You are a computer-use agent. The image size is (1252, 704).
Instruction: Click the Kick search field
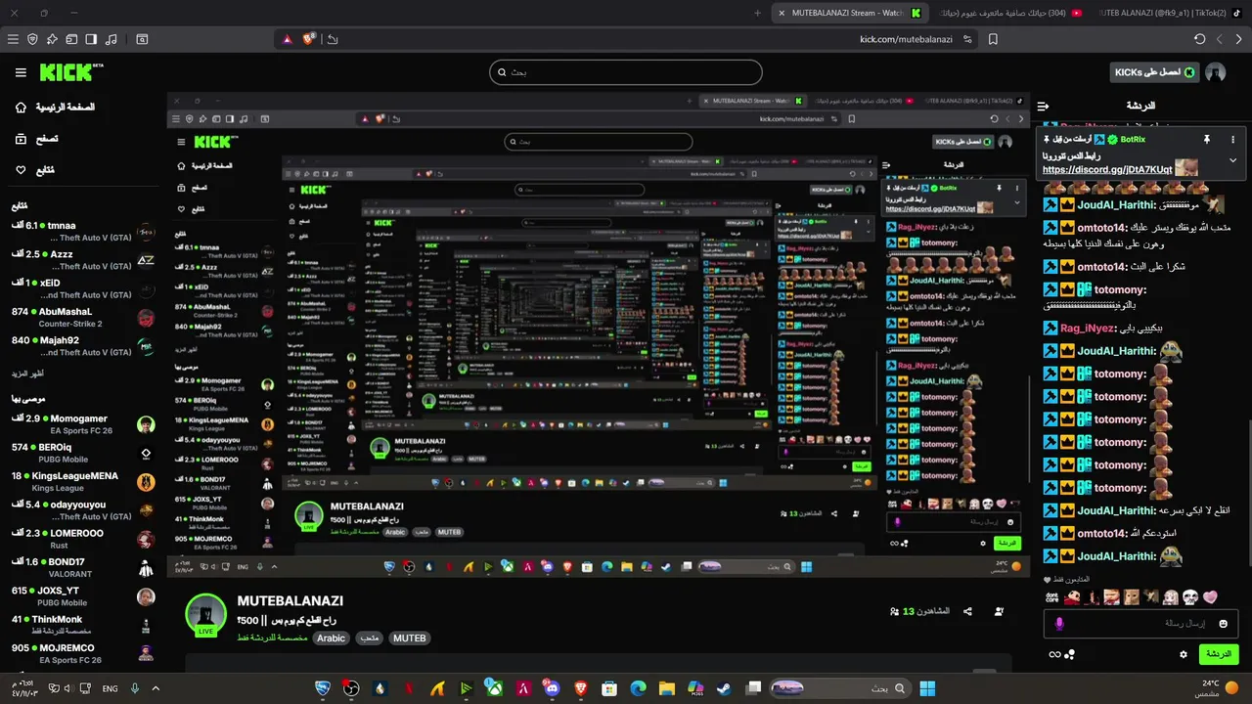pos(626,72)
